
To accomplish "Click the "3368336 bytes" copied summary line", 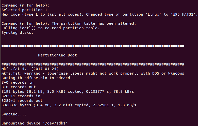I will tap(69, 105).
